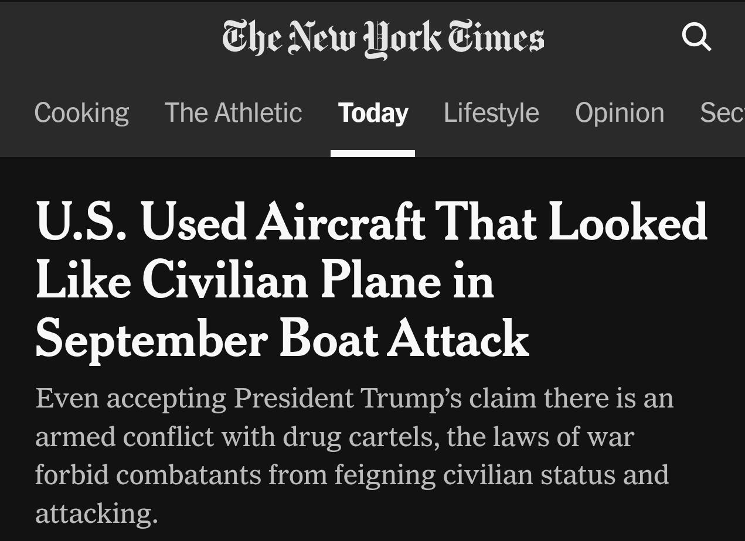
Task: Open The Athletic section tab
Action: tap(233, 112)
